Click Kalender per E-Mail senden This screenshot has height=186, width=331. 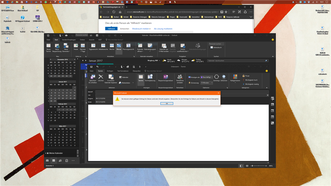[x=164, y=48]
